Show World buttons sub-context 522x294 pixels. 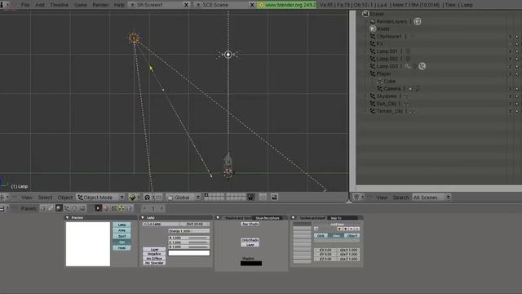tap(130, 208)
